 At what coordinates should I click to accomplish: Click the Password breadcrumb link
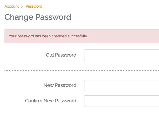pos(34,6)
